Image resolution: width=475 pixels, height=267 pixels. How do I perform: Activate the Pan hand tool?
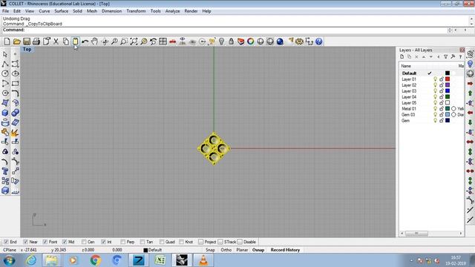click(x=95, y=42)
